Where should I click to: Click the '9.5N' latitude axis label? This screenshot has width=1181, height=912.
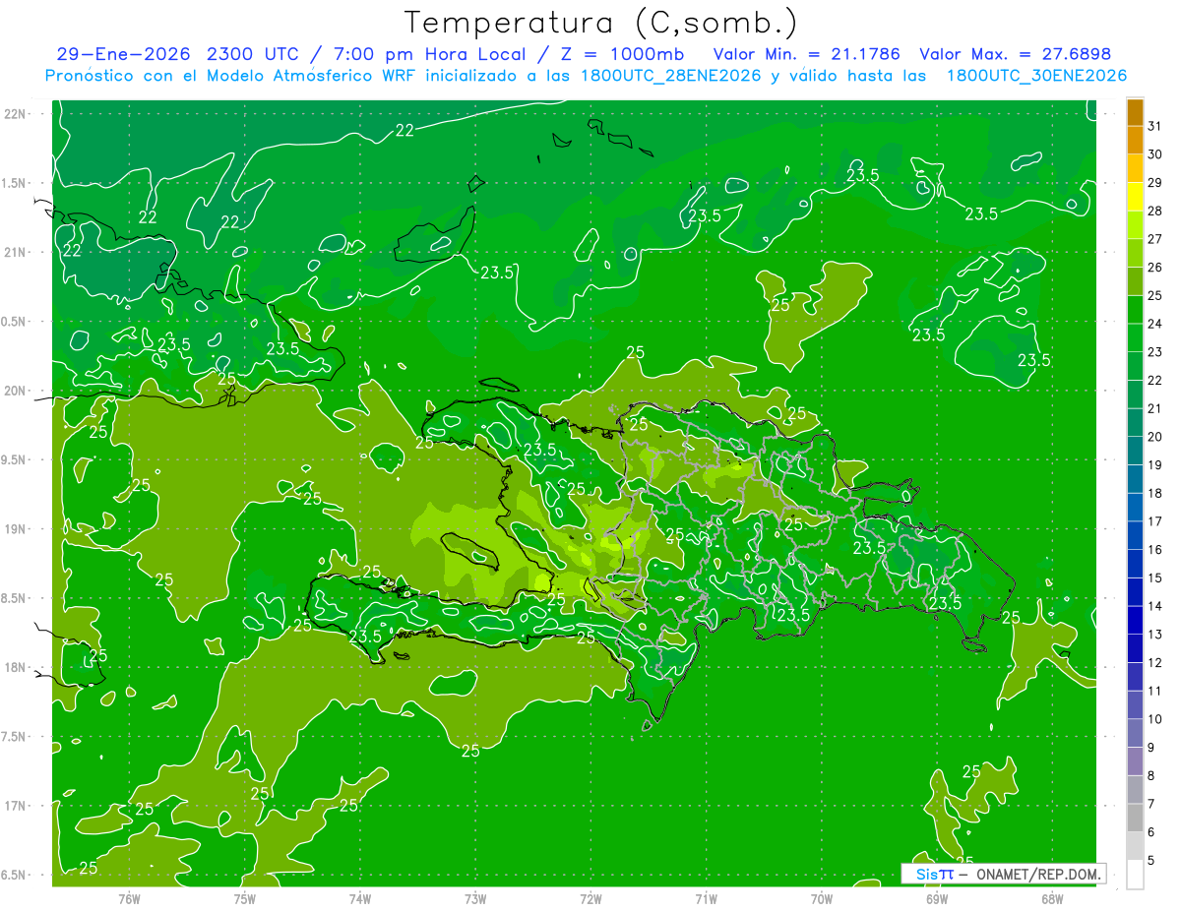pyautogui.click(x=14, y=459)
